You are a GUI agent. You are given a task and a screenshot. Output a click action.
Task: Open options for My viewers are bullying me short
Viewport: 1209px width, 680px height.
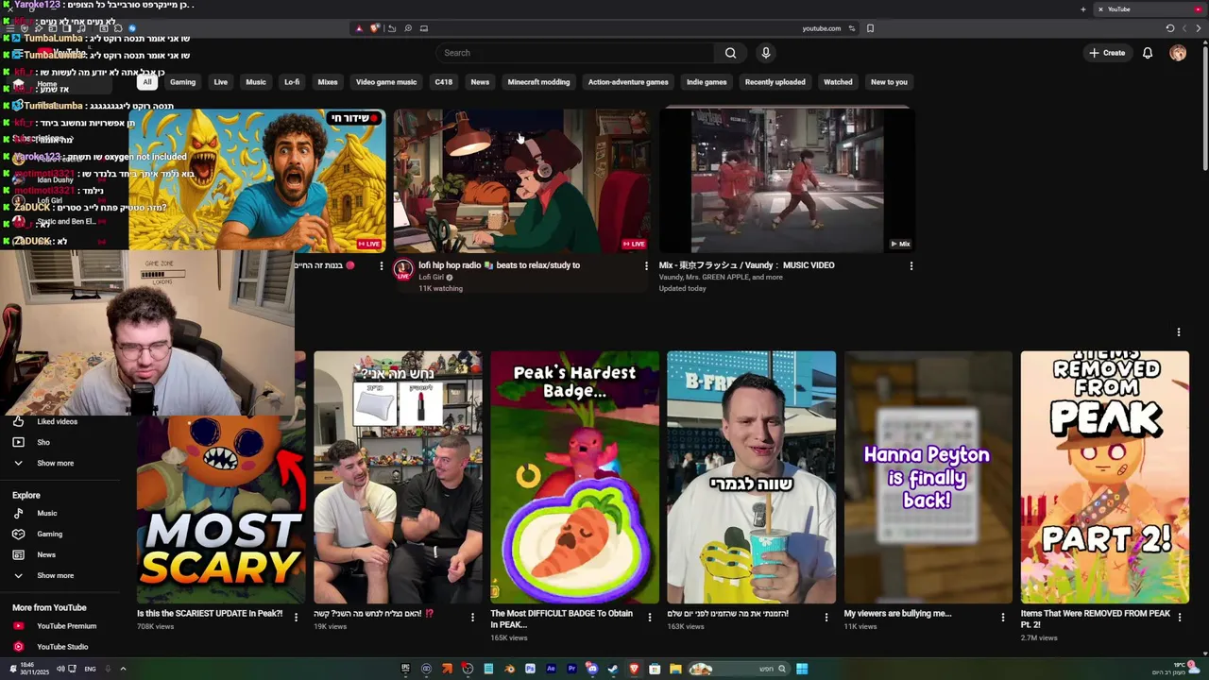(x=1003, y=618)
